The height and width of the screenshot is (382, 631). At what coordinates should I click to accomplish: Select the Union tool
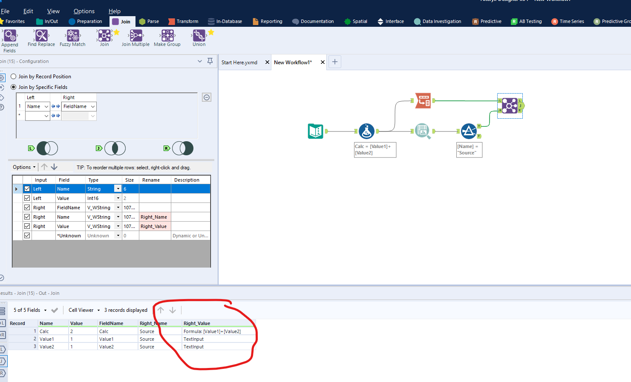[x=199, y=38]
